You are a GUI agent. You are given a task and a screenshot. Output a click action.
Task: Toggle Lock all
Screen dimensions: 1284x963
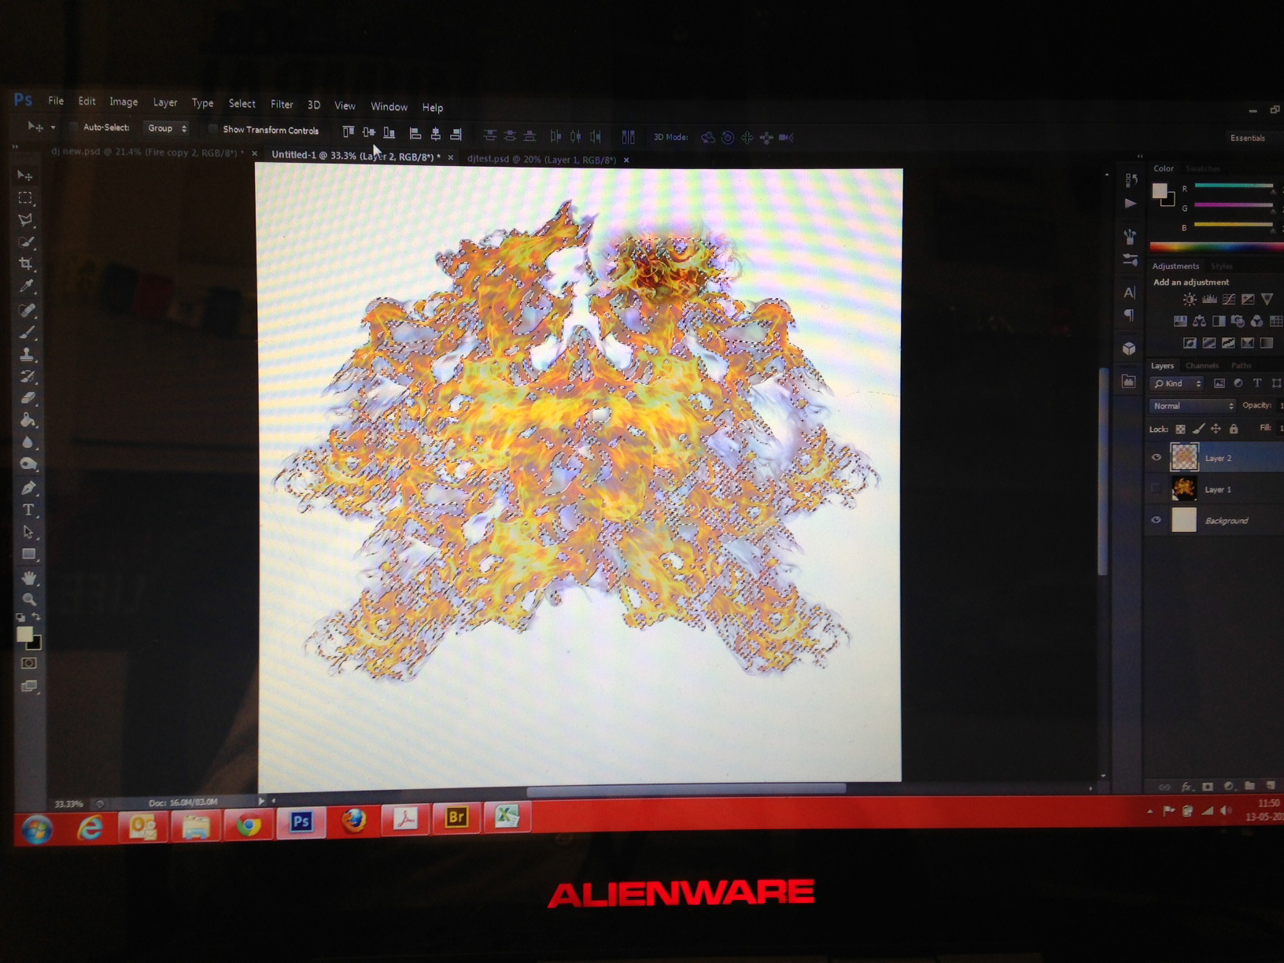point(1234,429)
